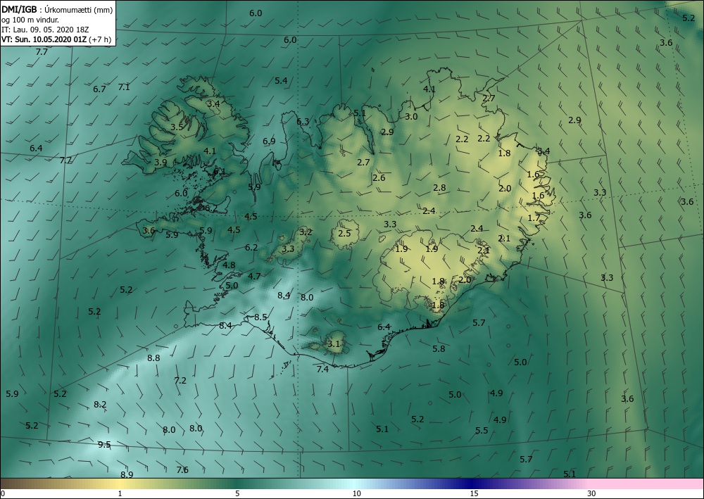Viewport: 704px width, 499px height.
Task: Click the valid time 'VT: Sun. 10.05.2020 01Z'
Action: (44, 39)
